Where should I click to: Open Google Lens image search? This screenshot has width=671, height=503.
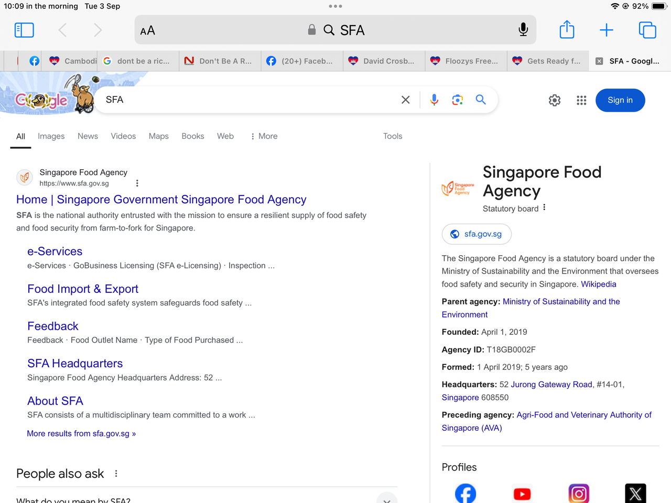[x=457, y=100]
